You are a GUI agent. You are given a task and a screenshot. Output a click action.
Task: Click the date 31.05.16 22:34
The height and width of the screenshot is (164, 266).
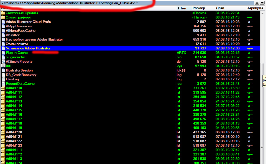tap(227, 13)
